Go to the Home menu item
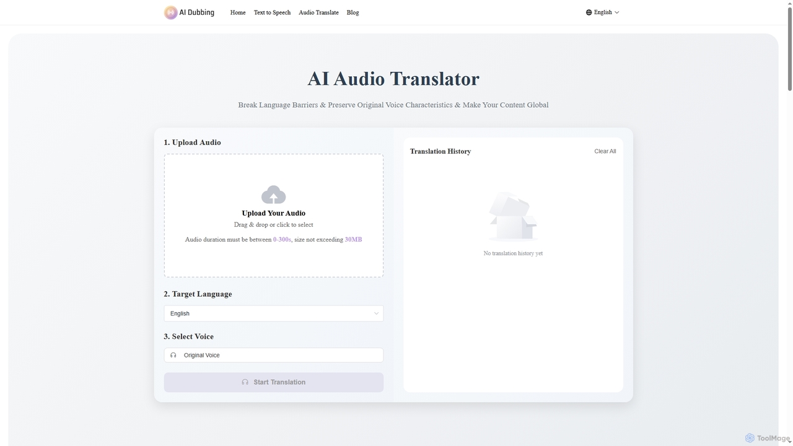Image resolution: width=793 pixels, height=446 pixels. pos(238,12)
